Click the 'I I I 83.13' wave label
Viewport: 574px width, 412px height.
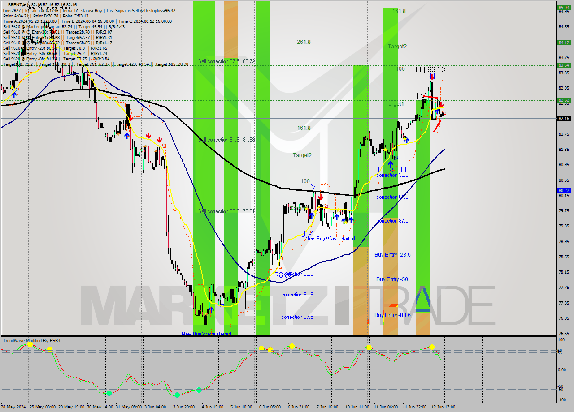click(430, 69)
